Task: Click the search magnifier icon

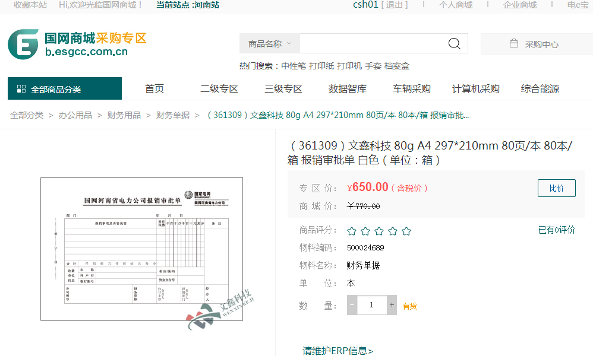Action: [454, 44]
